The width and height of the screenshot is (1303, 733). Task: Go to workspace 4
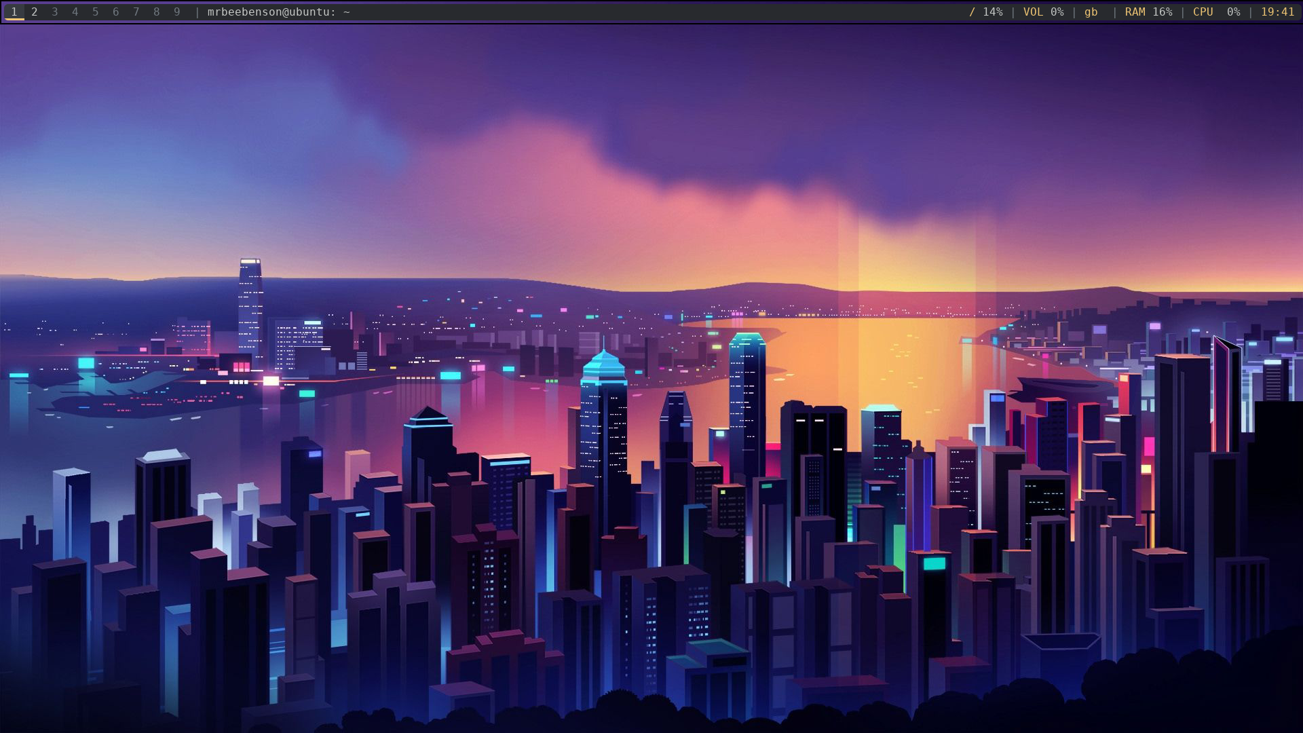pyautogui.click(x=75, y=12)
